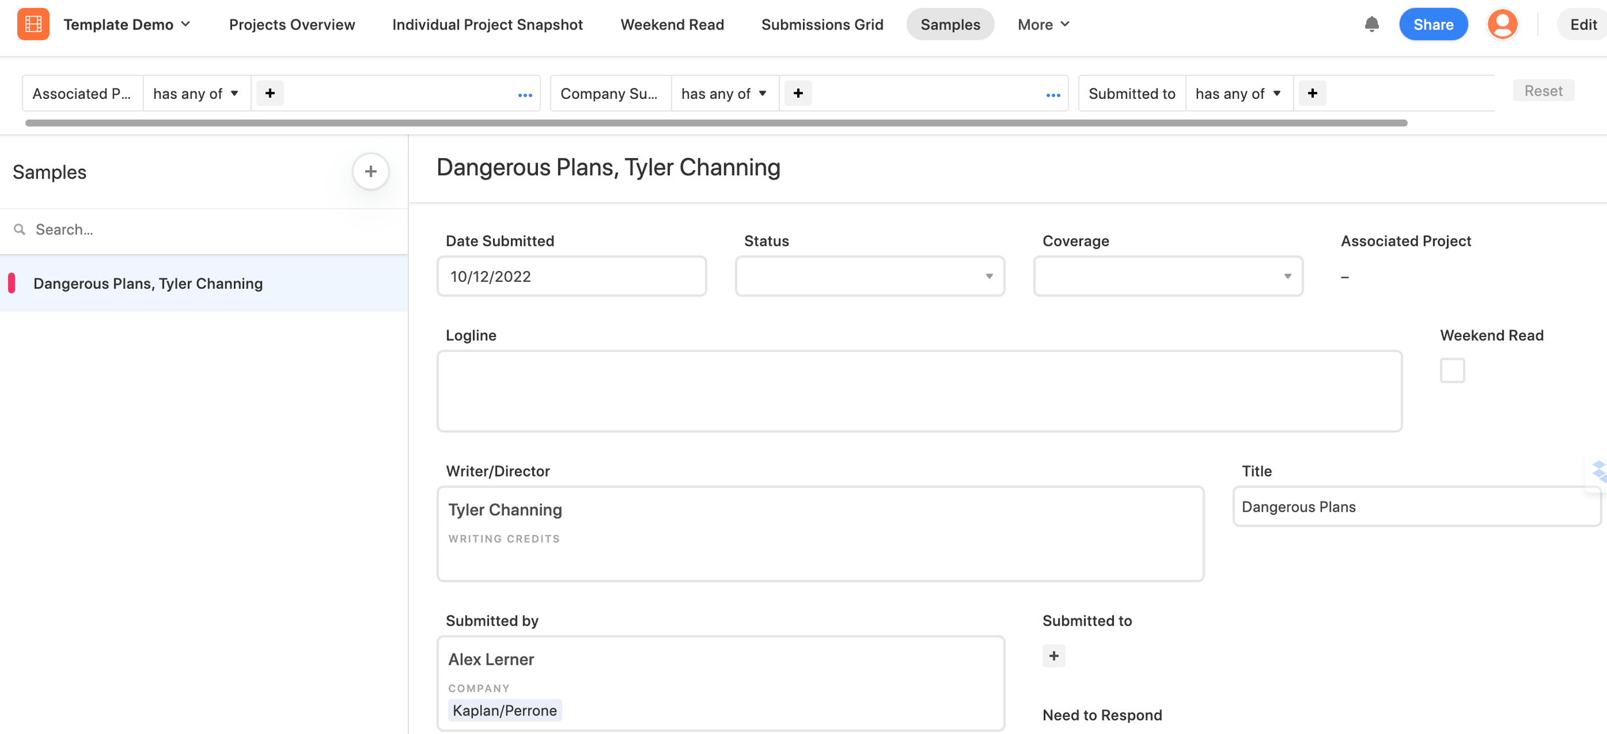Image resolution: width=1607 pixels, height=734 pixels.
Task: Open the Associated Project filter options (three dots)
Action: (x=525, y=95)
